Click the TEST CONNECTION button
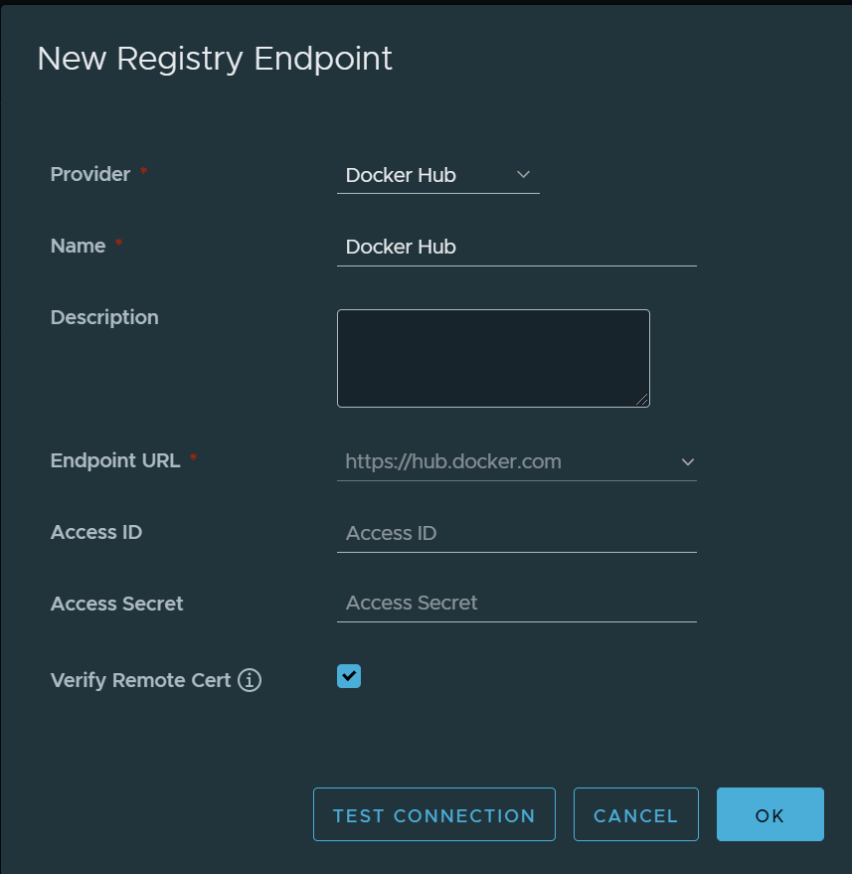Screen dimensions: 852x874 433,815
